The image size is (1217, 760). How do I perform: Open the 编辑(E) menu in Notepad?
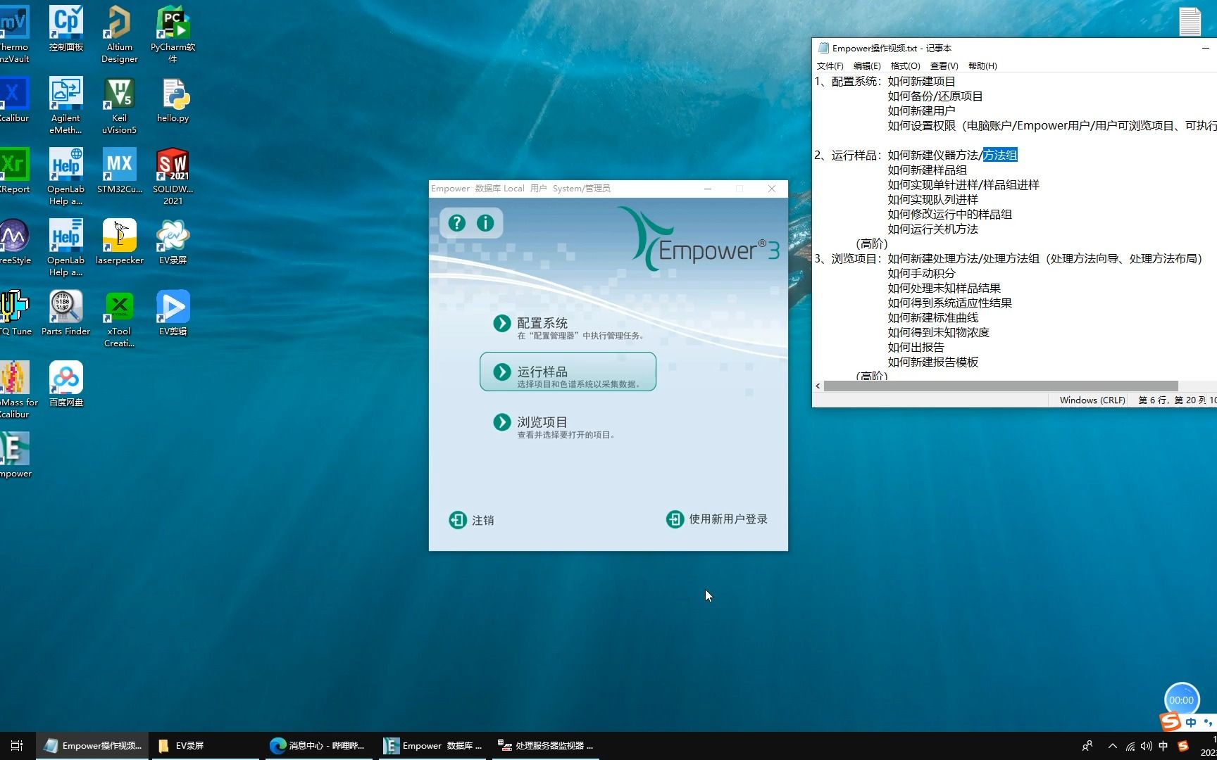coord(867,65)
